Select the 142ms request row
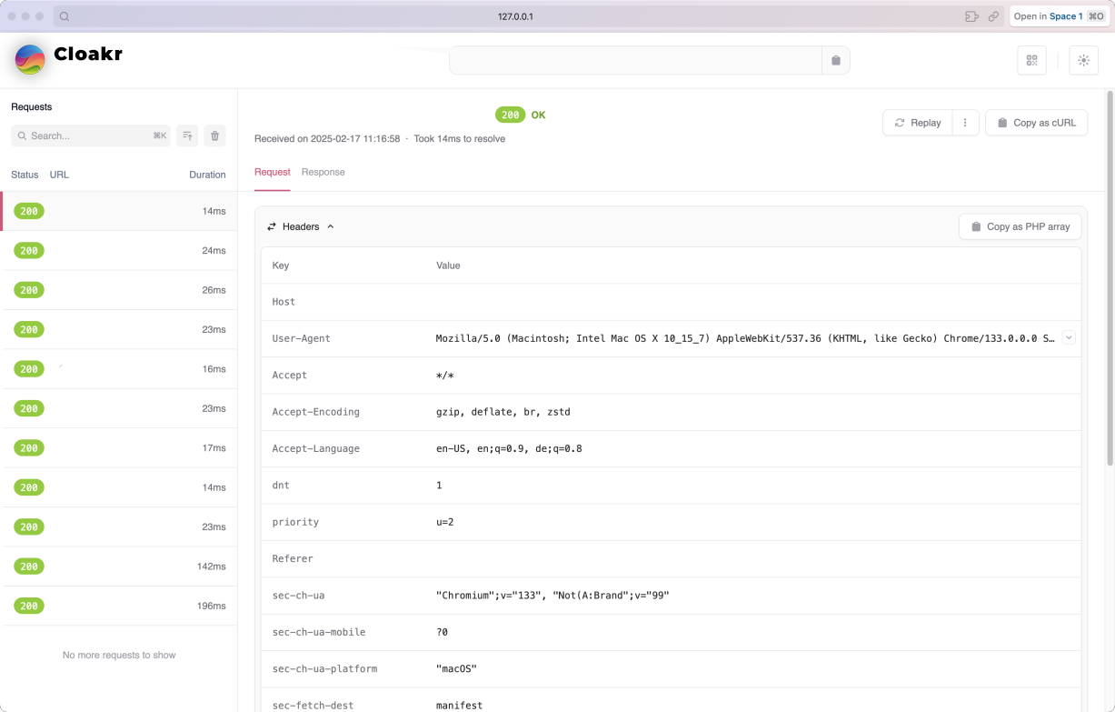The width and height of the screenshot is (1115, 712). [x=118, y=567]
